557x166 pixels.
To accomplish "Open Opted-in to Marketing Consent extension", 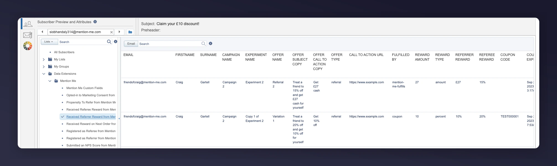I will 91,95.
